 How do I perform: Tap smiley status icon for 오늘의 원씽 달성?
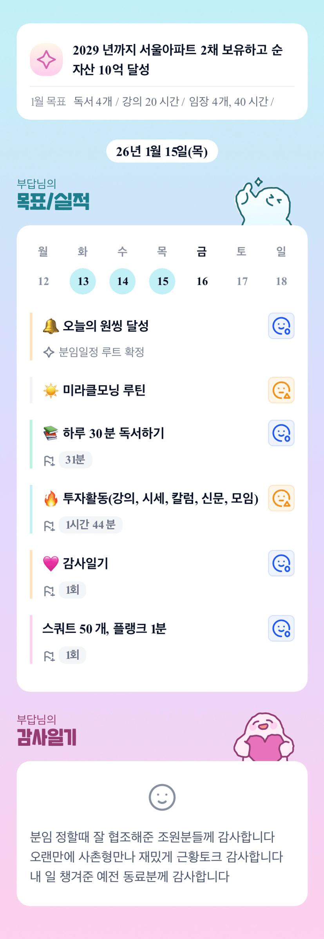click(281, 326)
